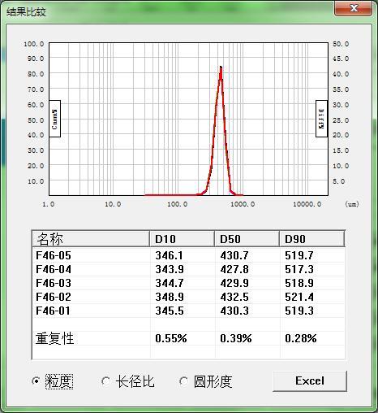Click the Diff% axis label box
The height and width of the screenshot is (413, 378).
tap(321, 119)
